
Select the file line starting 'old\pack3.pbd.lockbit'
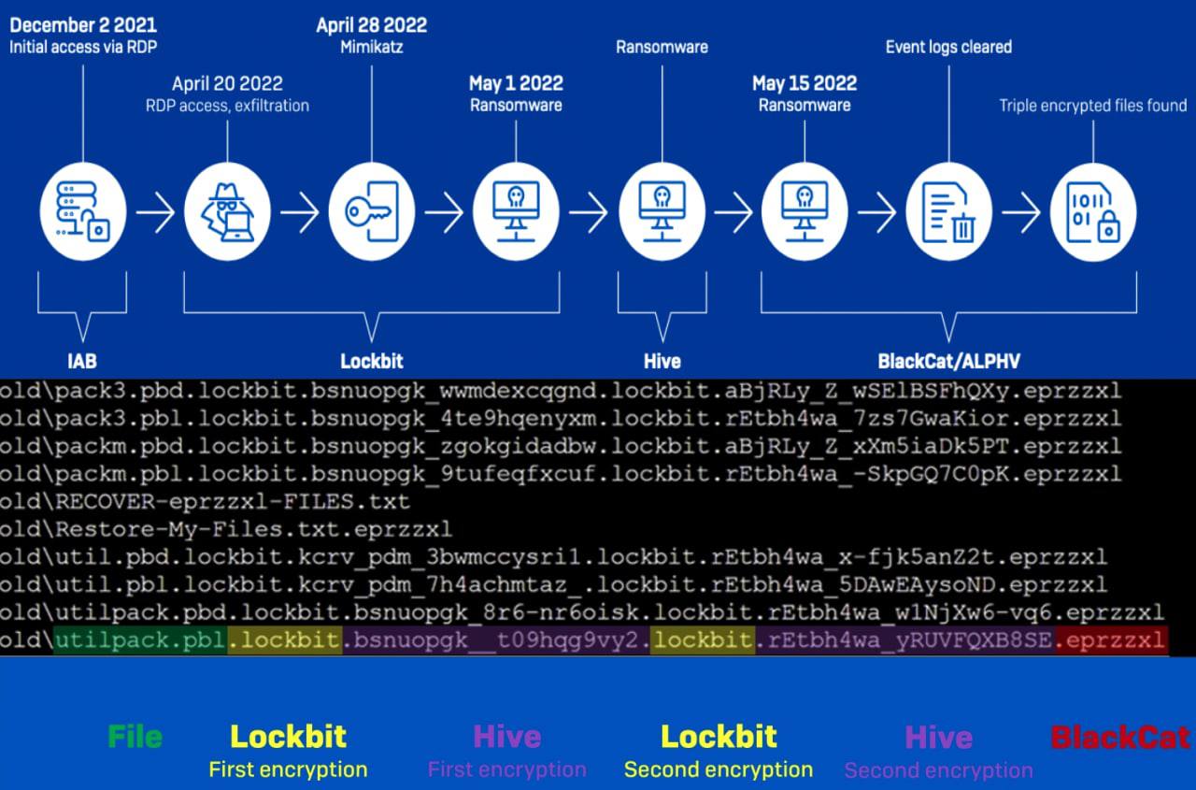point(561,391)
